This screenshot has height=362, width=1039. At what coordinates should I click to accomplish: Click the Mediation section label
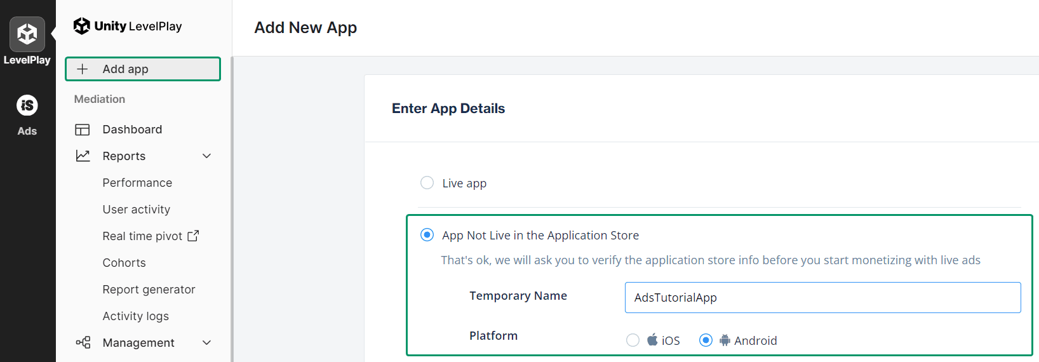(100, 99)
